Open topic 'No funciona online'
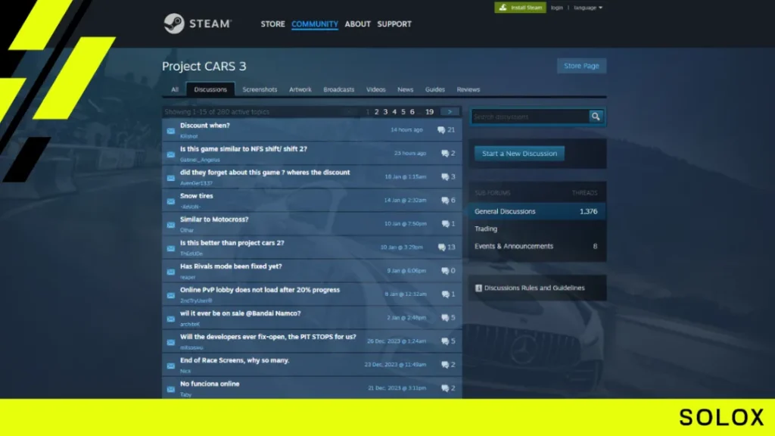This screenshot has width=775, height=436. click(210, 384)
